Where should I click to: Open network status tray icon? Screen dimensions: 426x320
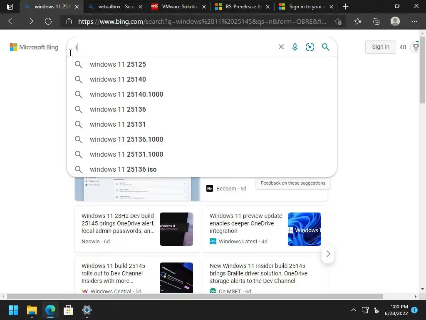365,310
